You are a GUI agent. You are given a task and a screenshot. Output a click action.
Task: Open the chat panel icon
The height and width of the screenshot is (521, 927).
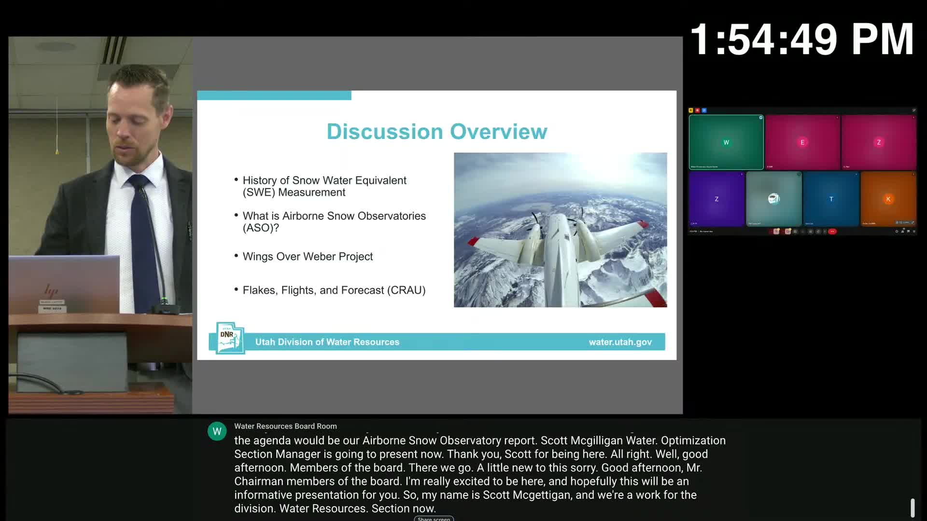tap(908, 232)
